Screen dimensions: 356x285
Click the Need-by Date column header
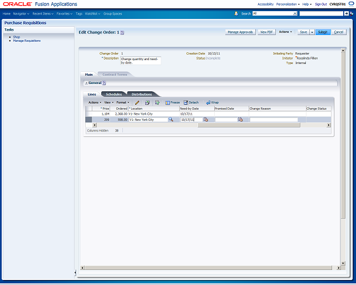[x=196, y=109]
